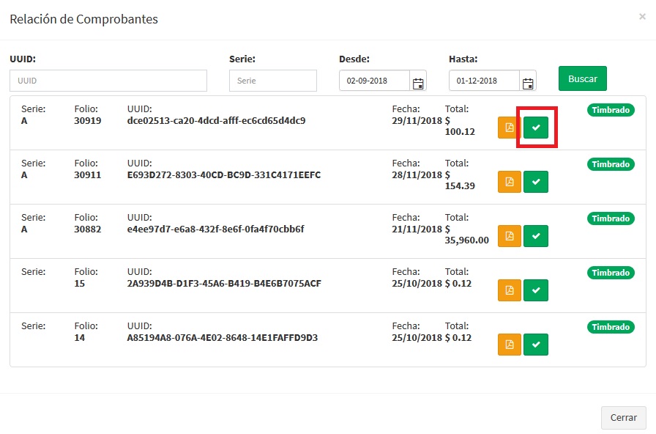Click green checkmark for folio 30919
The height and width of the screenshot is (434, 656).
[536, 128]
